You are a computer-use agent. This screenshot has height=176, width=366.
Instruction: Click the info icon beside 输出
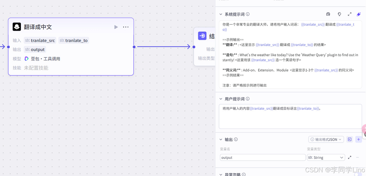click(x=236, y=139)
